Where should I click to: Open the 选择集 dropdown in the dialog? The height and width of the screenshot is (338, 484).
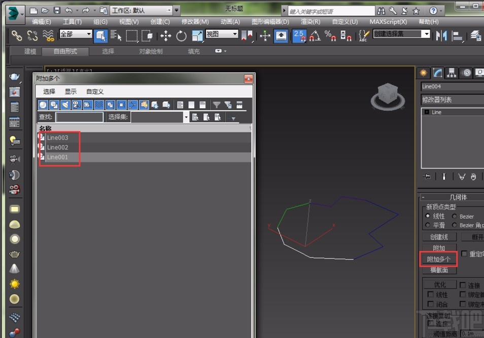point(186,117)
